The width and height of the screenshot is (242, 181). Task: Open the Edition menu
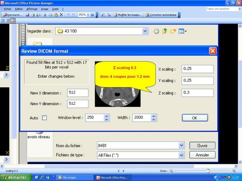[x=19, y=9]
